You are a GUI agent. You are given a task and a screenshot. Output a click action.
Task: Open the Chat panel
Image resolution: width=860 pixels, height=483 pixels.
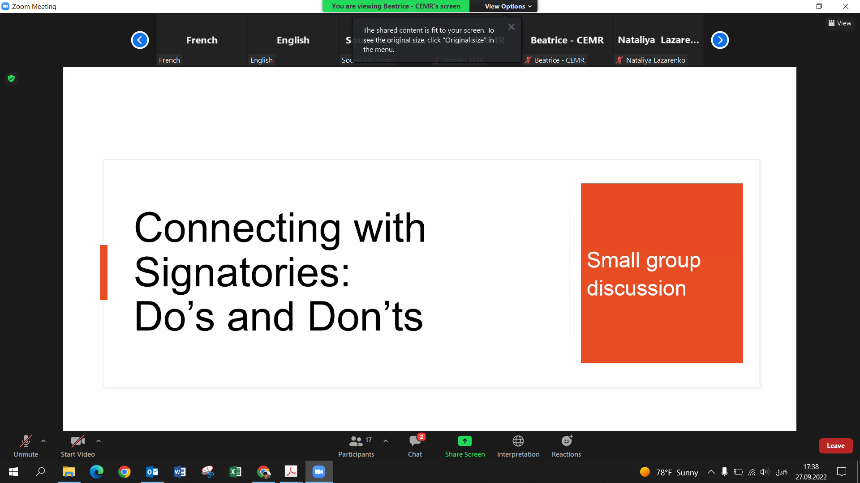coord(415,446)
